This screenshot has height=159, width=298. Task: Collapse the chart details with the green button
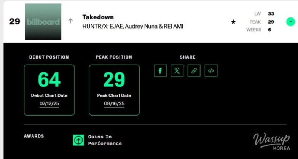[290, 22]
